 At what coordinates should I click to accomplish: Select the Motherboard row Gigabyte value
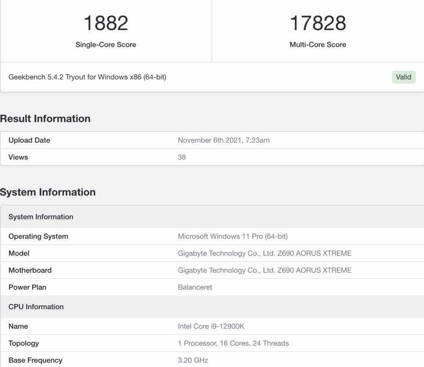click(x=265, y=270)
